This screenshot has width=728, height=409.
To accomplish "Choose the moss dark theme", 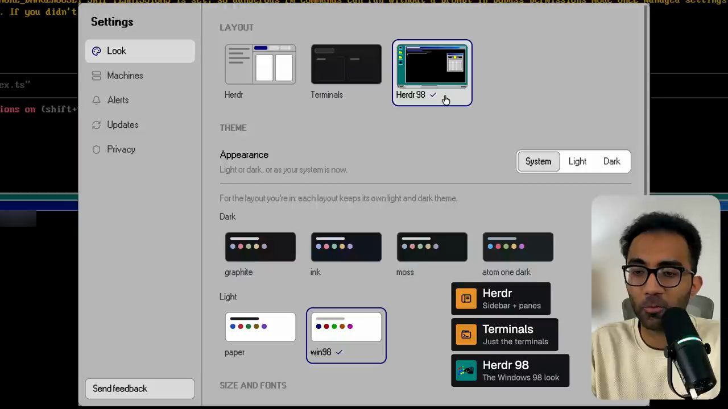I will [x=432, y=247].
